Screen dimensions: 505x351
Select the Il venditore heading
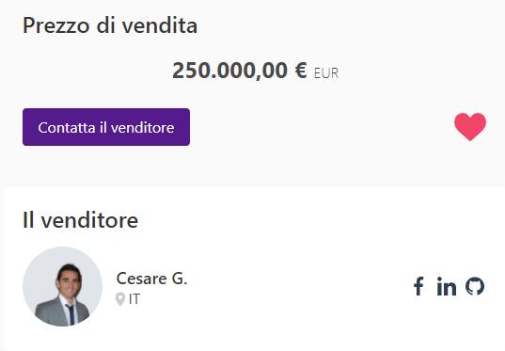(x=80, y=220)
